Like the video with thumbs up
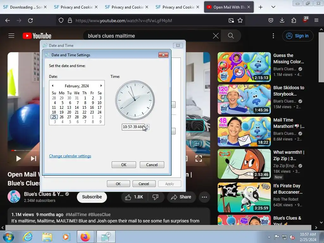 (134, 197)
